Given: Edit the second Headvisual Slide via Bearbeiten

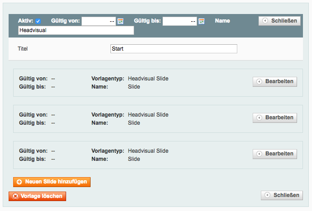Looking at the screenshot, I should (275, 118).
